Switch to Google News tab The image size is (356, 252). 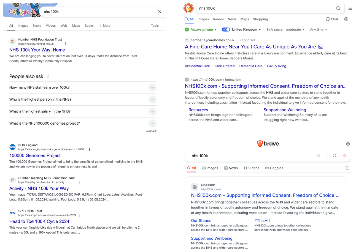[x=37, y=26]
